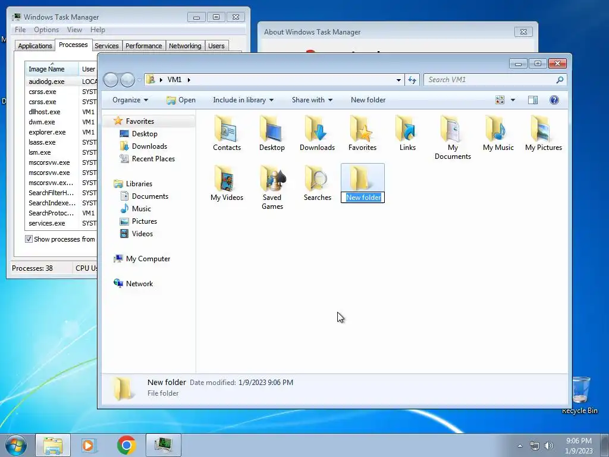
Task: Click the Explorer forward arrow button
Action: coord(127,80)
